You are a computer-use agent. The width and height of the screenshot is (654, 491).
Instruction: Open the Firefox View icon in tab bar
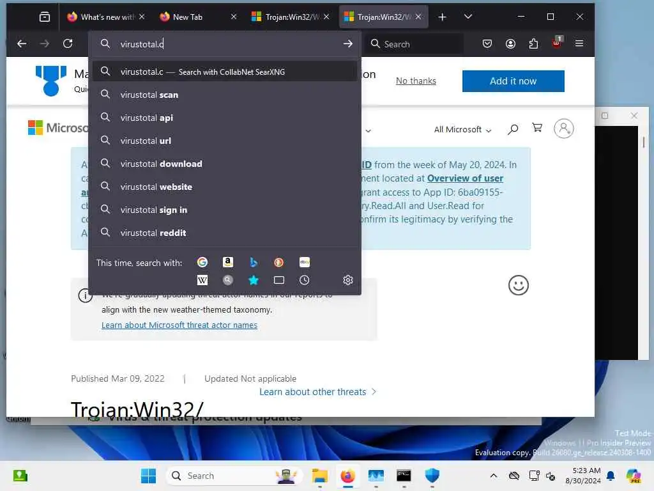[45, 17]
